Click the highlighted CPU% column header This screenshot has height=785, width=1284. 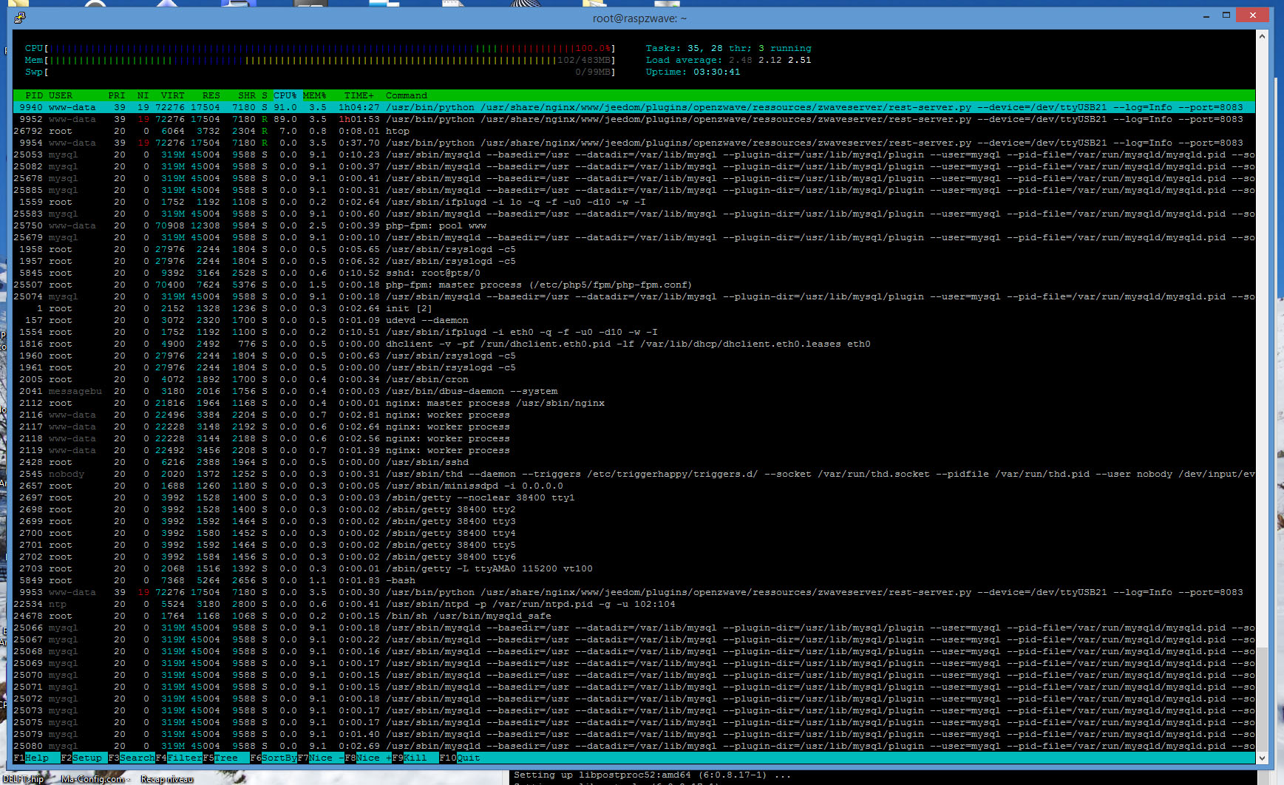click(285, 95)
